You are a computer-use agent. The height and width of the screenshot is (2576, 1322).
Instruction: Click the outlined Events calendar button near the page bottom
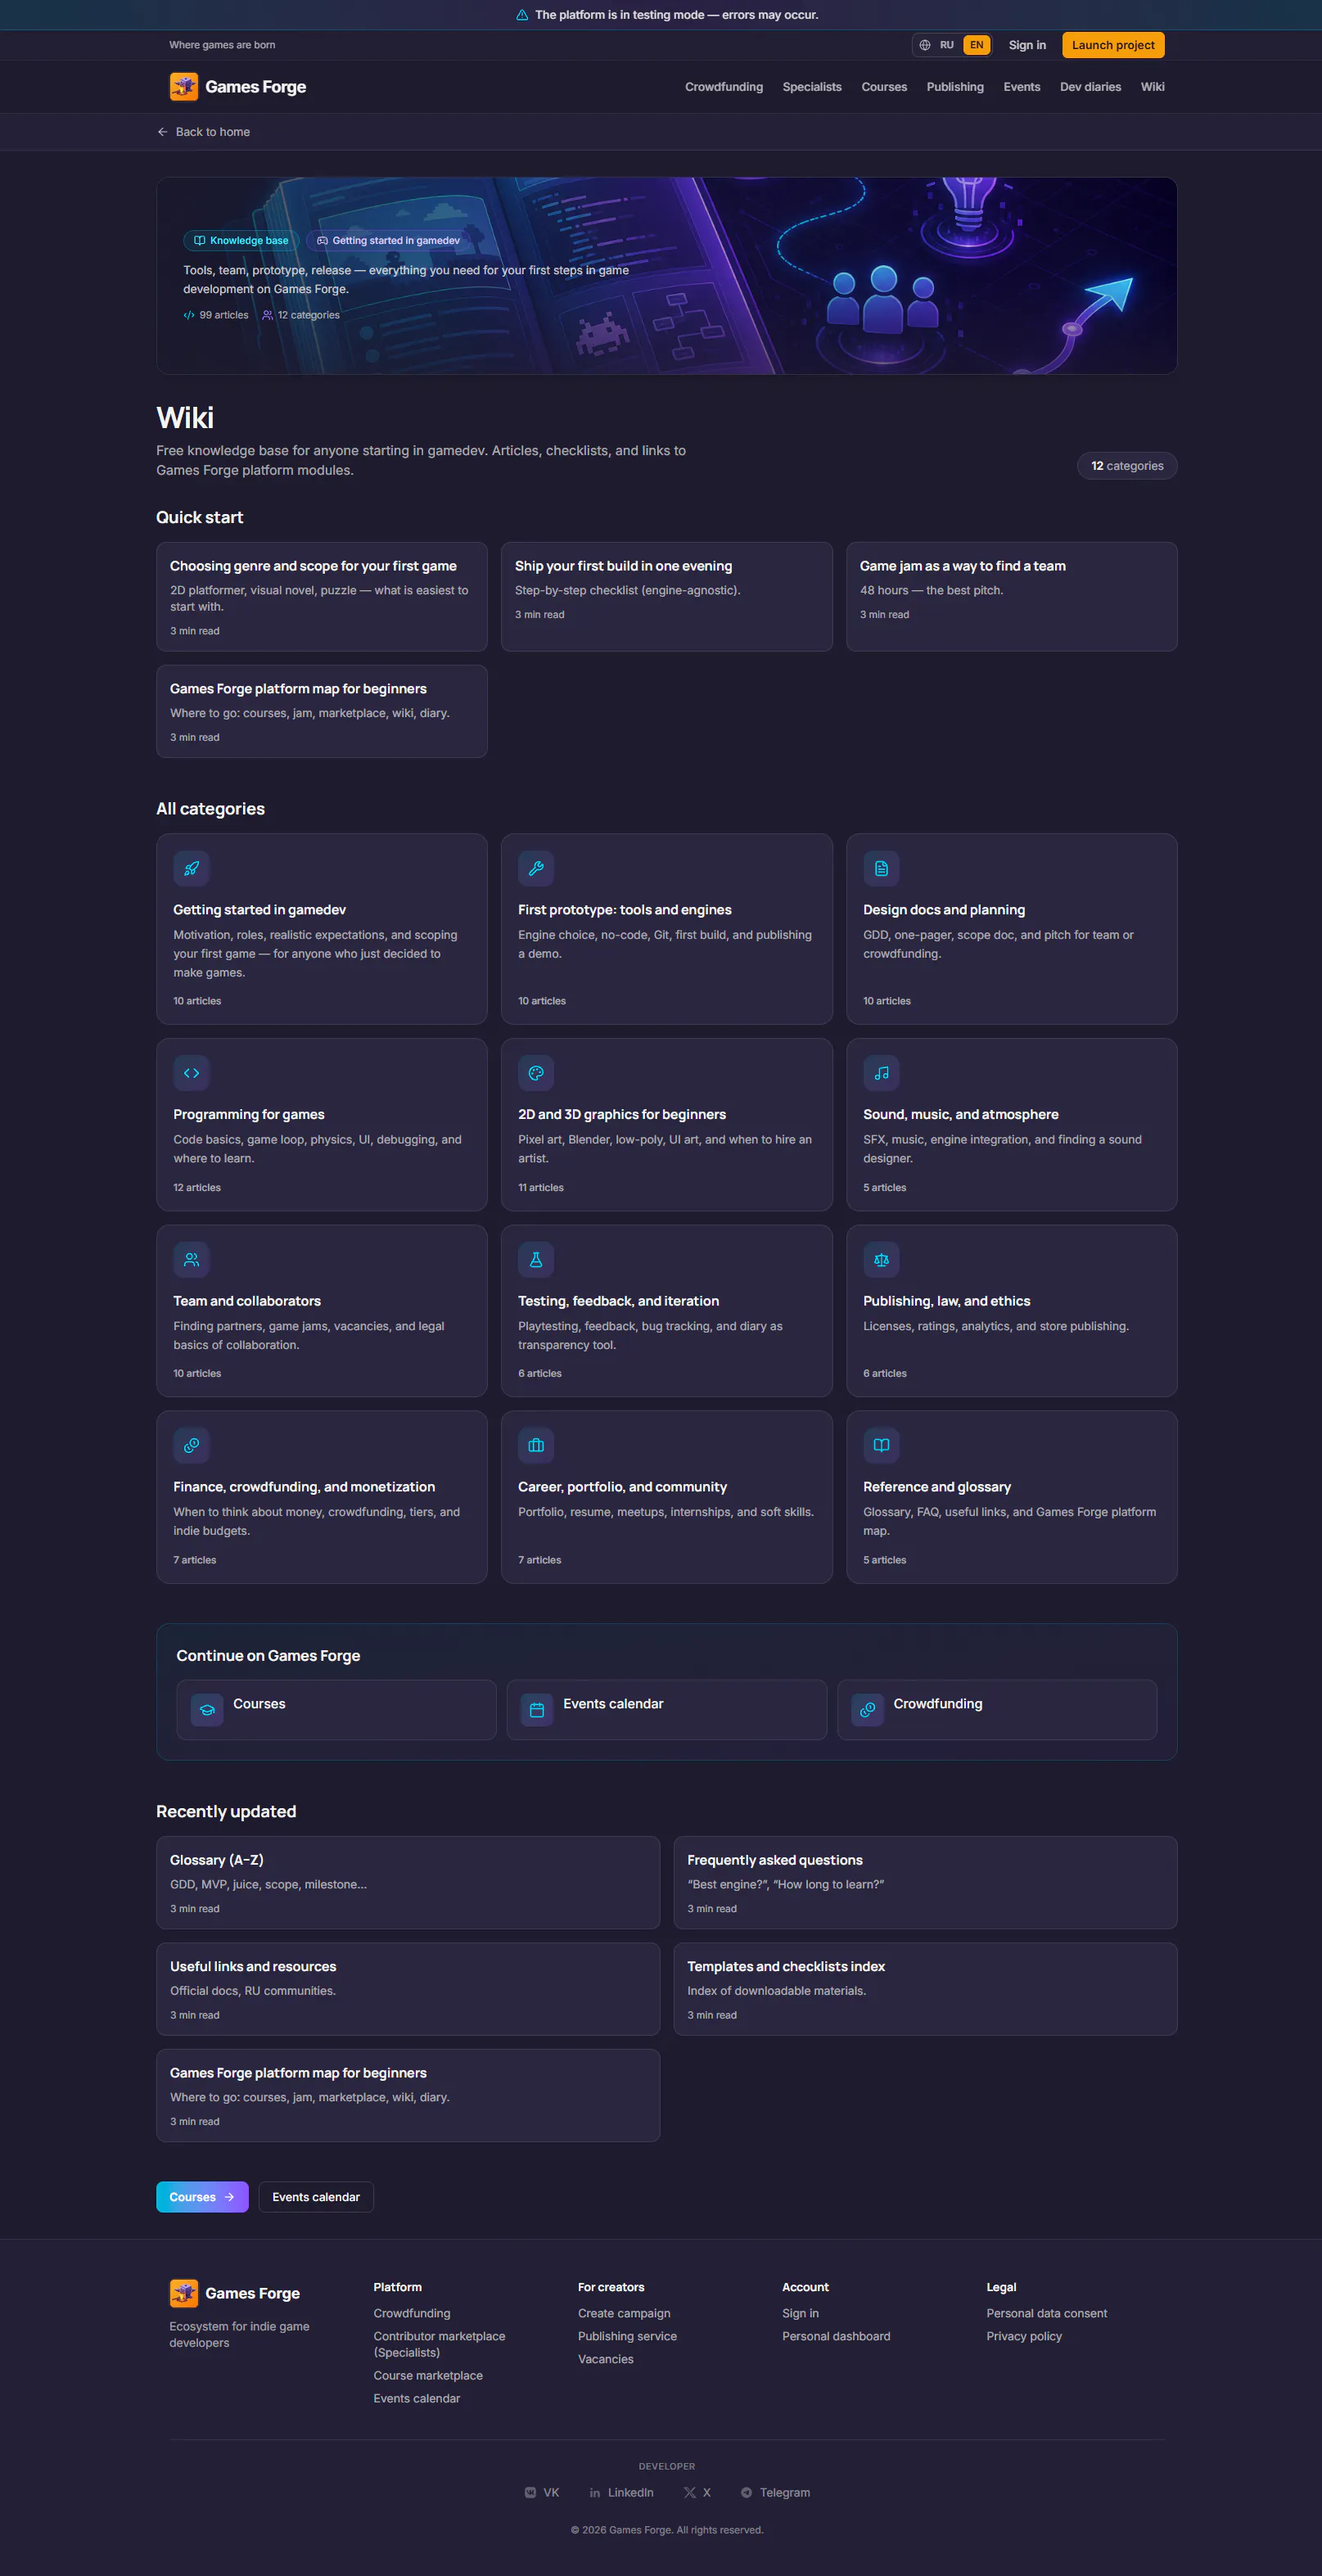(316, 2197)
